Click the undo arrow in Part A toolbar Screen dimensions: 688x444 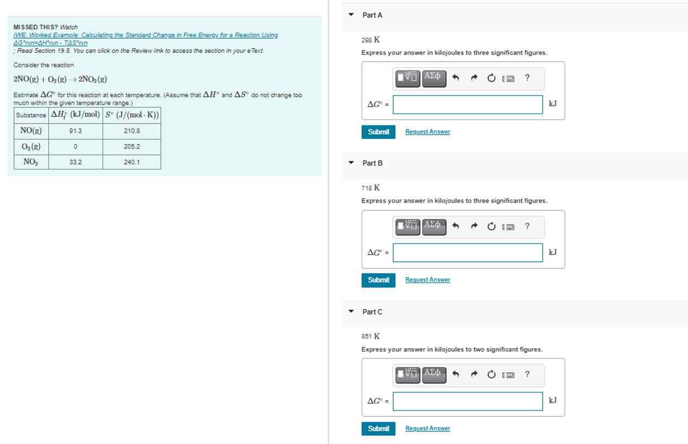click(x=456, y=78)
